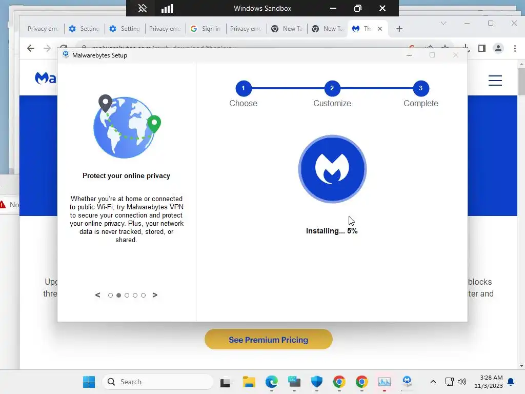Open performance monitor icon on taskbar
The image size is (525, 394).
pos(385,382)
